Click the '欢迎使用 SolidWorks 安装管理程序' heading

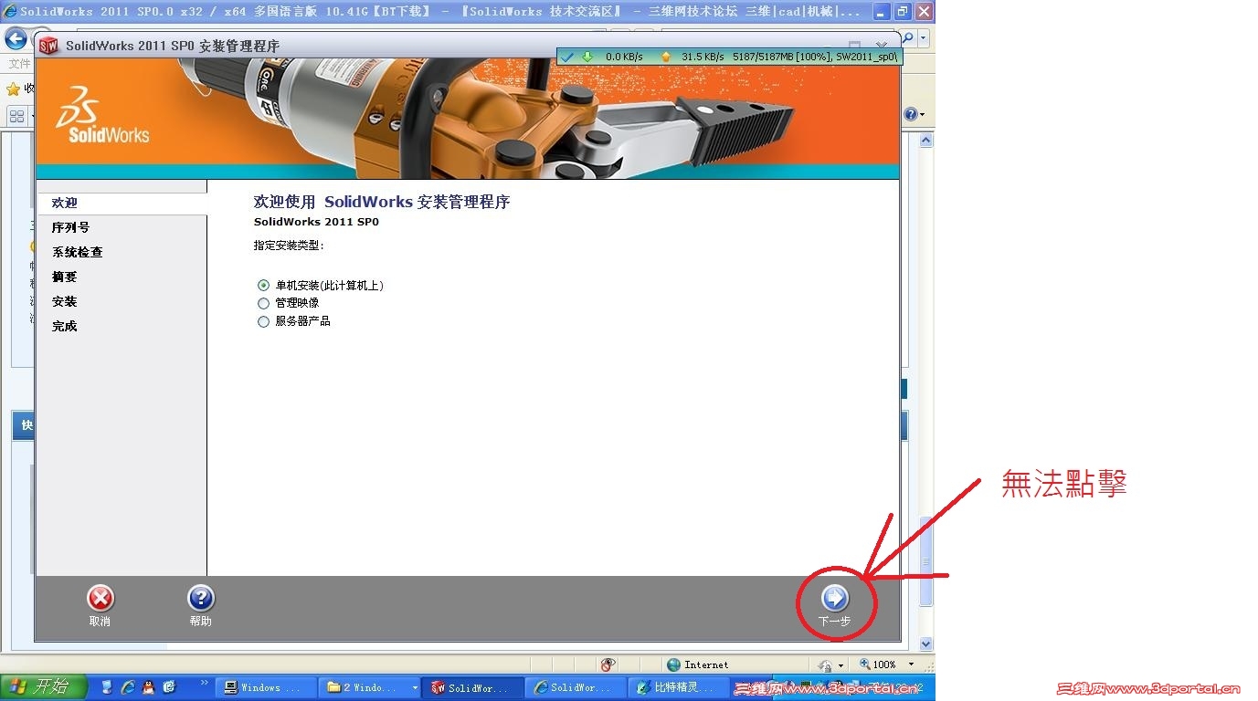click(x=381, y=202)
